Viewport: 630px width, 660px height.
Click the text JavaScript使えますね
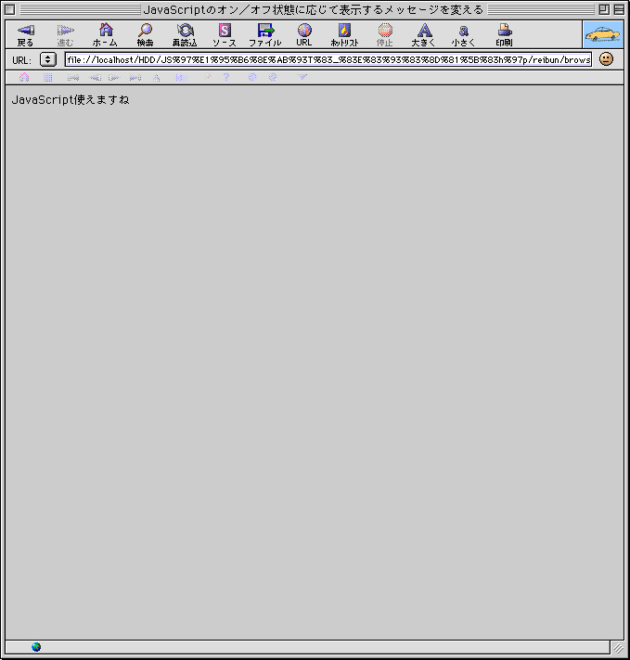(x=71, y=100)
